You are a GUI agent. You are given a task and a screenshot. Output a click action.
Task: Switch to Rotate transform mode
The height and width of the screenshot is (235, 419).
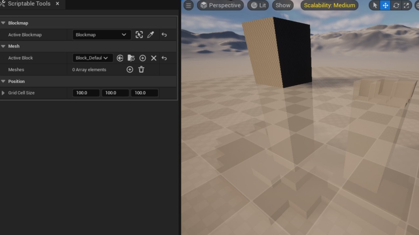[x=396, y=5]
